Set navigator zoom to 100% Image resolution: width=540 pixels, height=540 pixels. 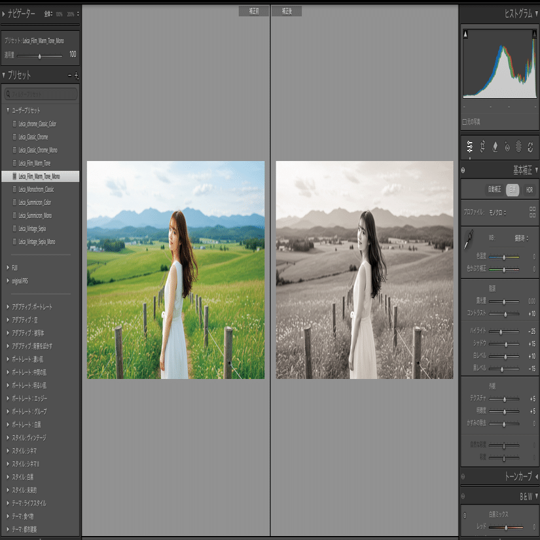tap(59, 14)
